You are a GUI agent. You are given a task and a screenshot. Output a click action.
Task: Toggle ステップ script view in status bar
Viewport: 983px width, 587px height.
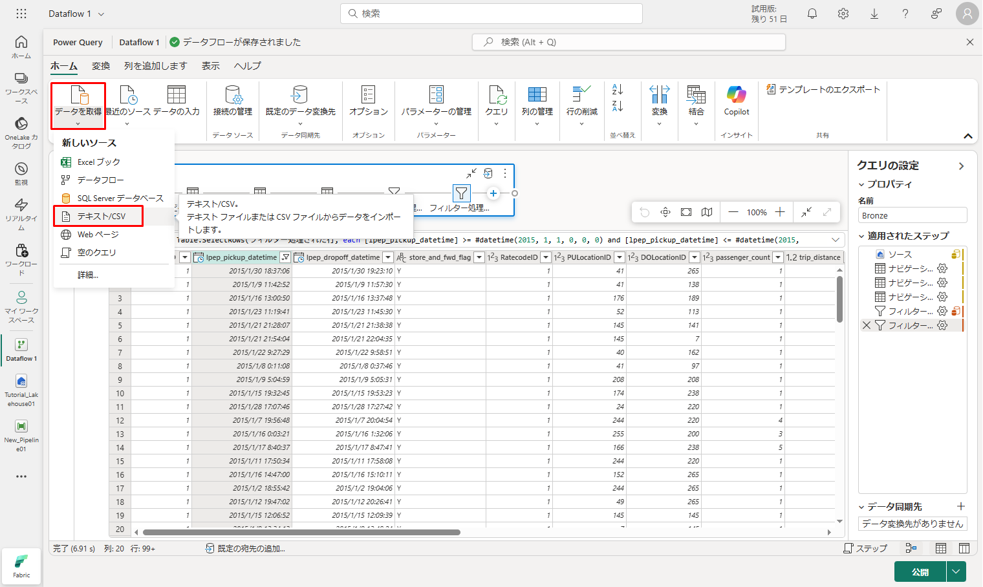(x=865, y=548)
